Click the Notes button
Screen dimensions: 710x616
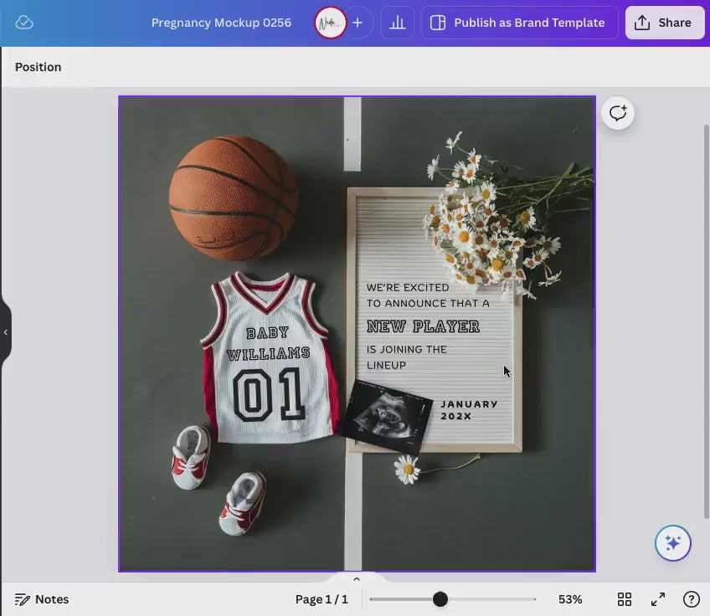pos(42,599)
